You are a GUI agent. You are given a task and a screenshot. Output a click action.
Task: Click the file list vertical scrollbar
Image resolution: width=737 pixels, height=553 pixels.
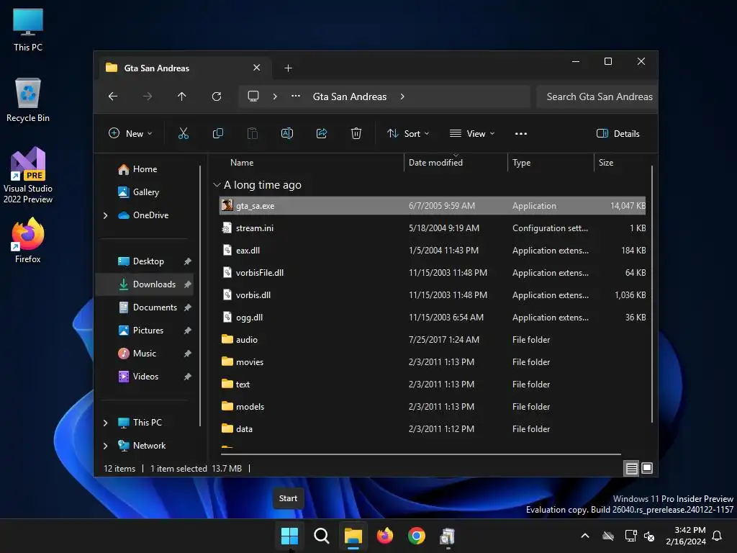[x=652, y=295]
